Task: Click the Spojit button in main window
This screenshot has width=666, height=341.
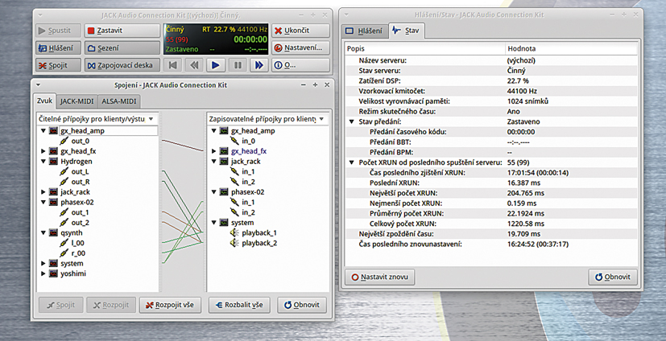Action: tap(58, 65)
